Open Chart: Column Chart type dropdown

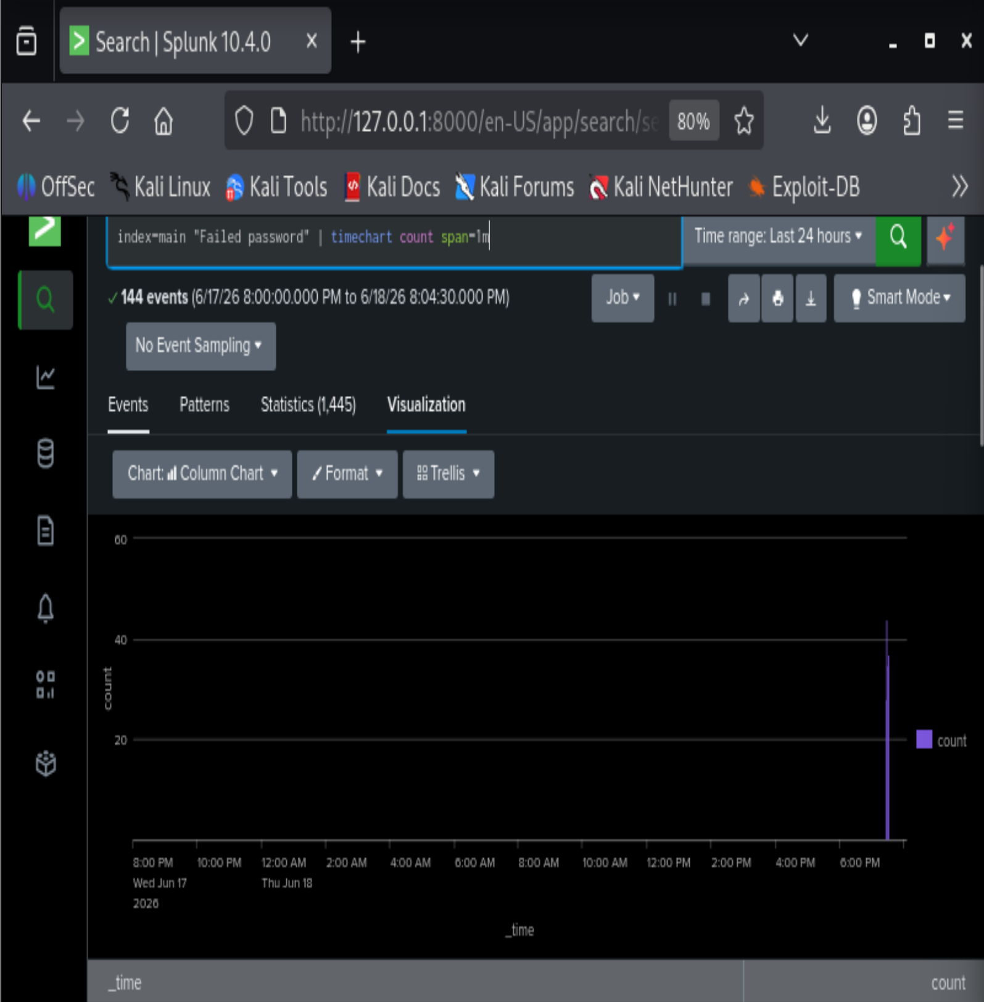pyautogui.click(x=202, y=474)
